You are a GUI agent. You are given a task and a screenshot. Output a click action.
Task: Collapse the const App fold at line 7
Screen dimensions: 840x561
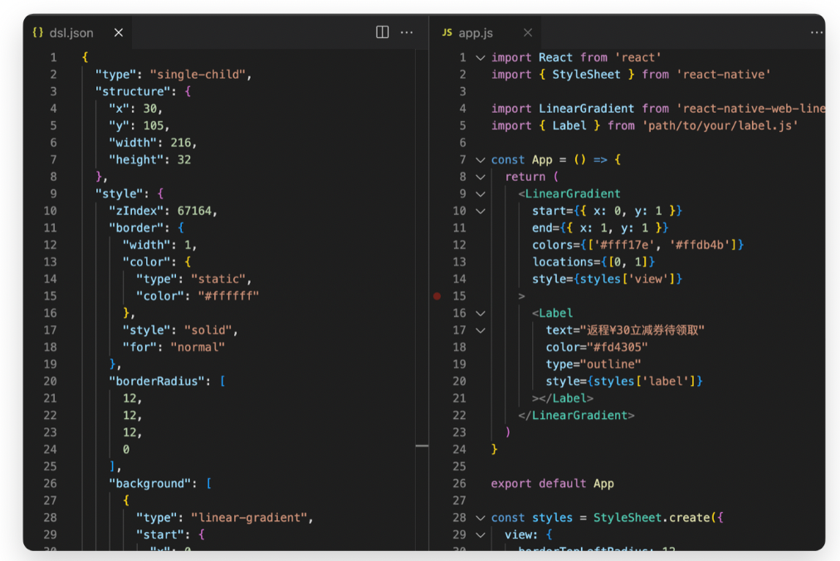point(481,159)
